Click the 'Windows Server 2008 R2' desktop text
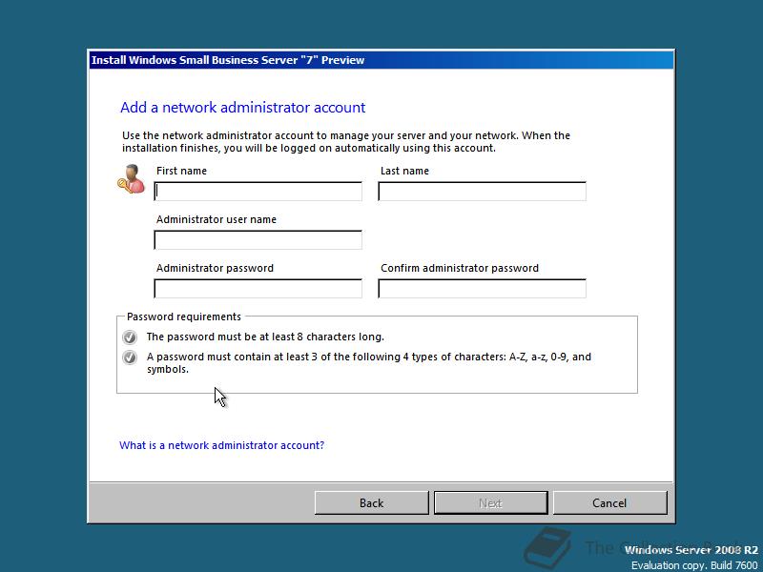 691,550
